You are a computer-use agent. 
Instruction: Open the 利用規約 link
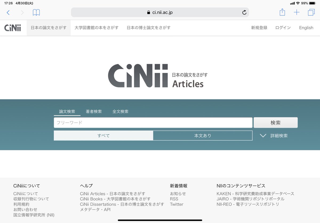coord(21,204)
